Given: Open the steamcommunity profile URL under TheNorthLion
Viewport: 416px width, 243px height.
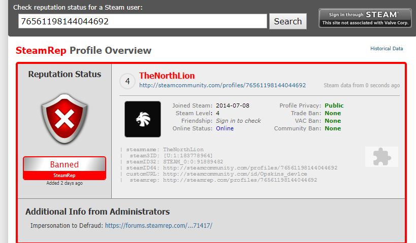Looking at the screenshot, I should coord(222,85).
